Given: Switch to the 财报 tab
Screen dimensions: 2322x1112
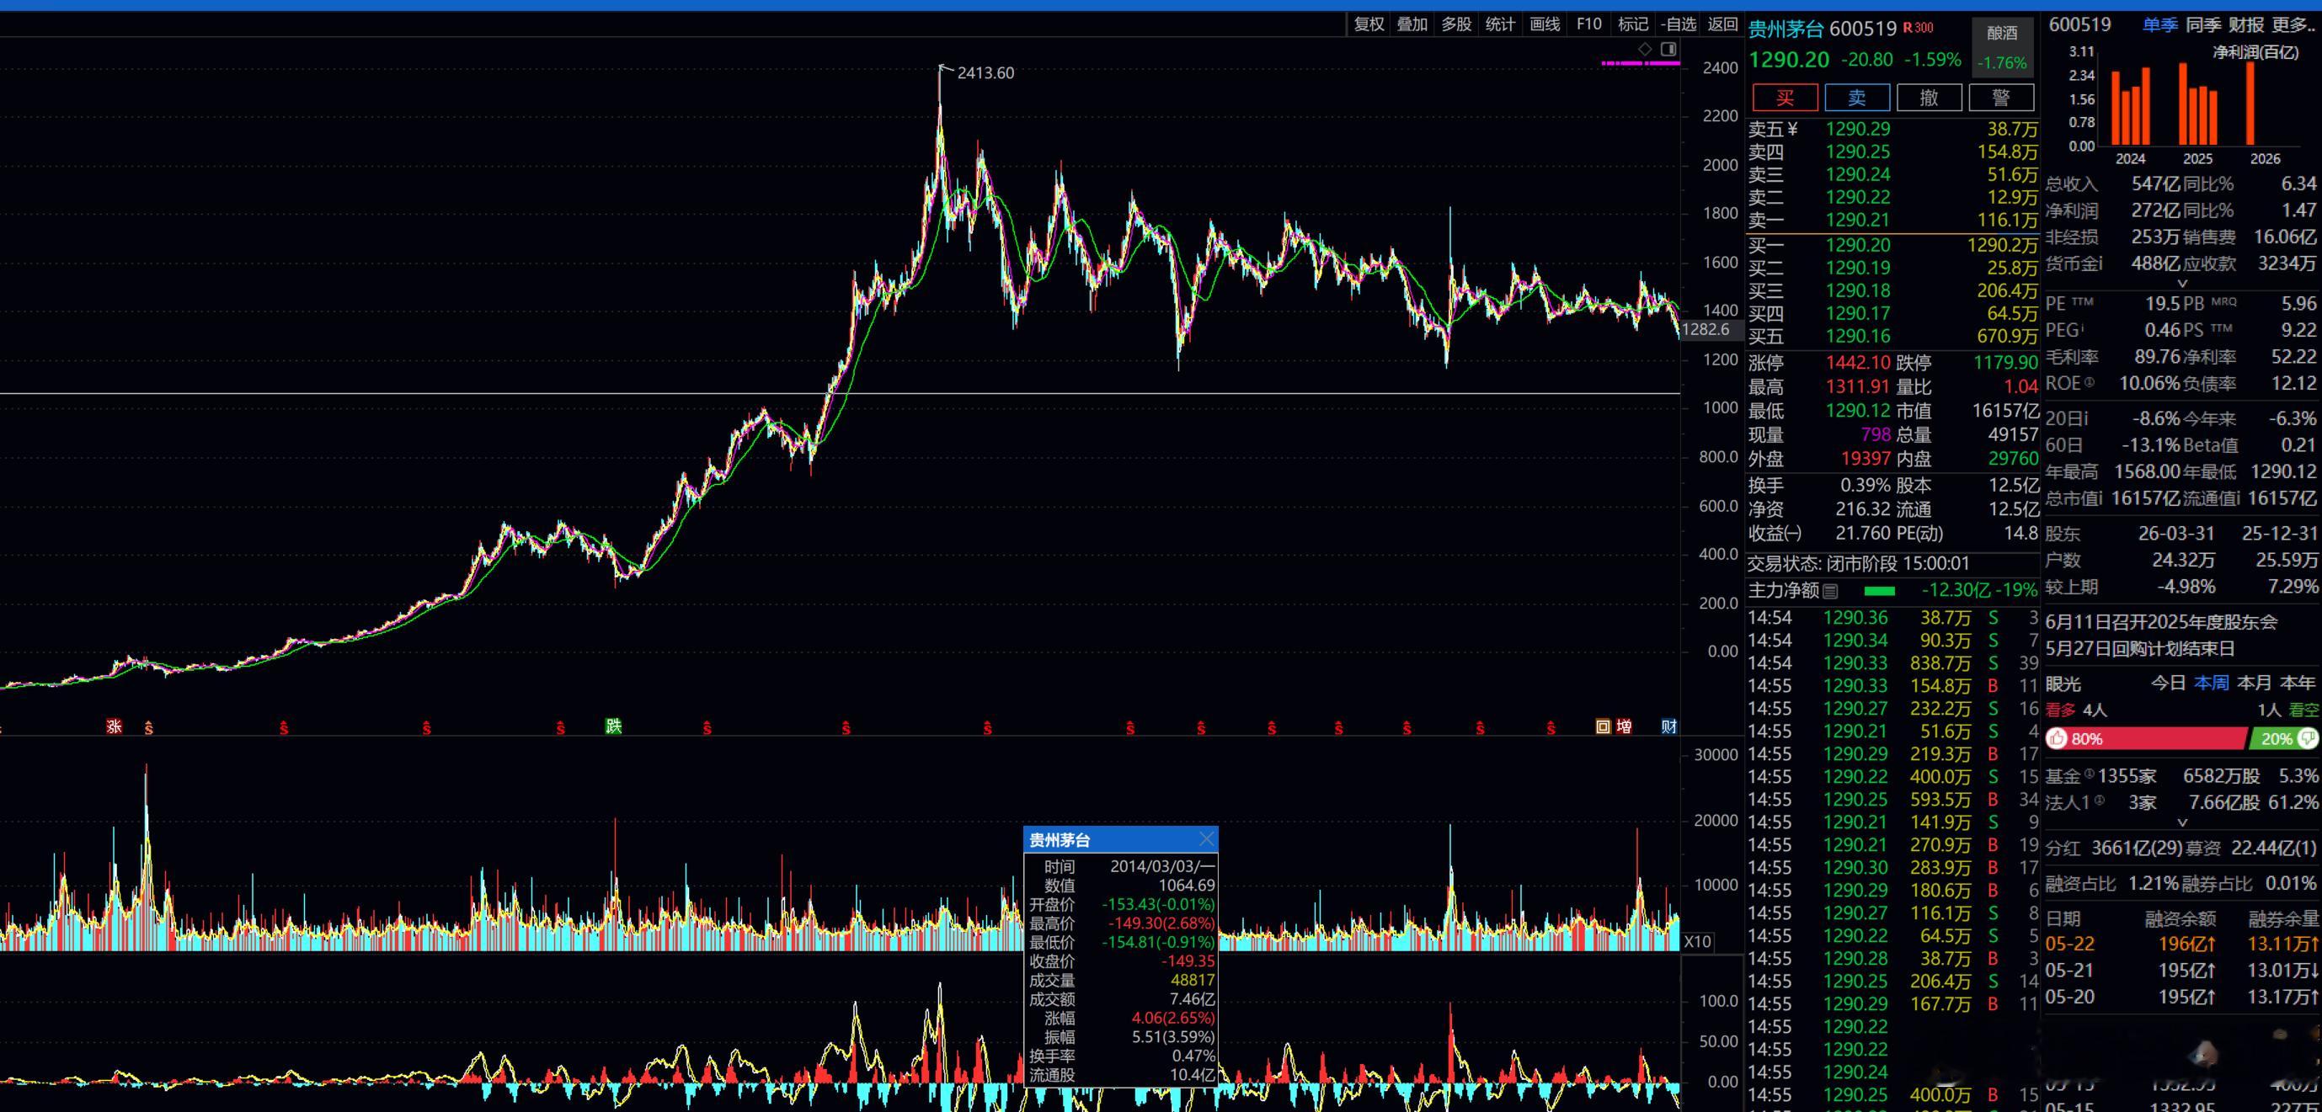Looking at the screenshot, I should click(2246, 24).
